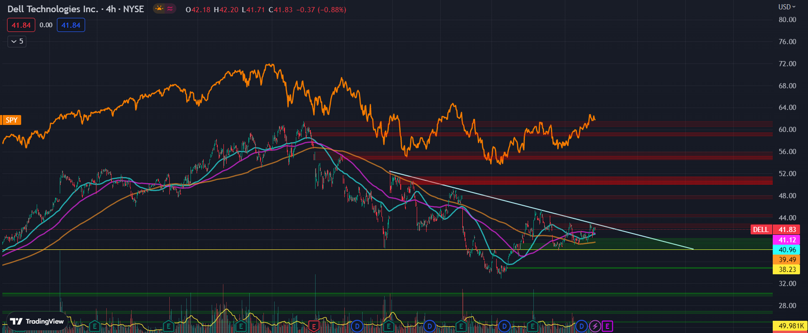Click the pink approximate-data icon beside NYSE

[170, 8]
